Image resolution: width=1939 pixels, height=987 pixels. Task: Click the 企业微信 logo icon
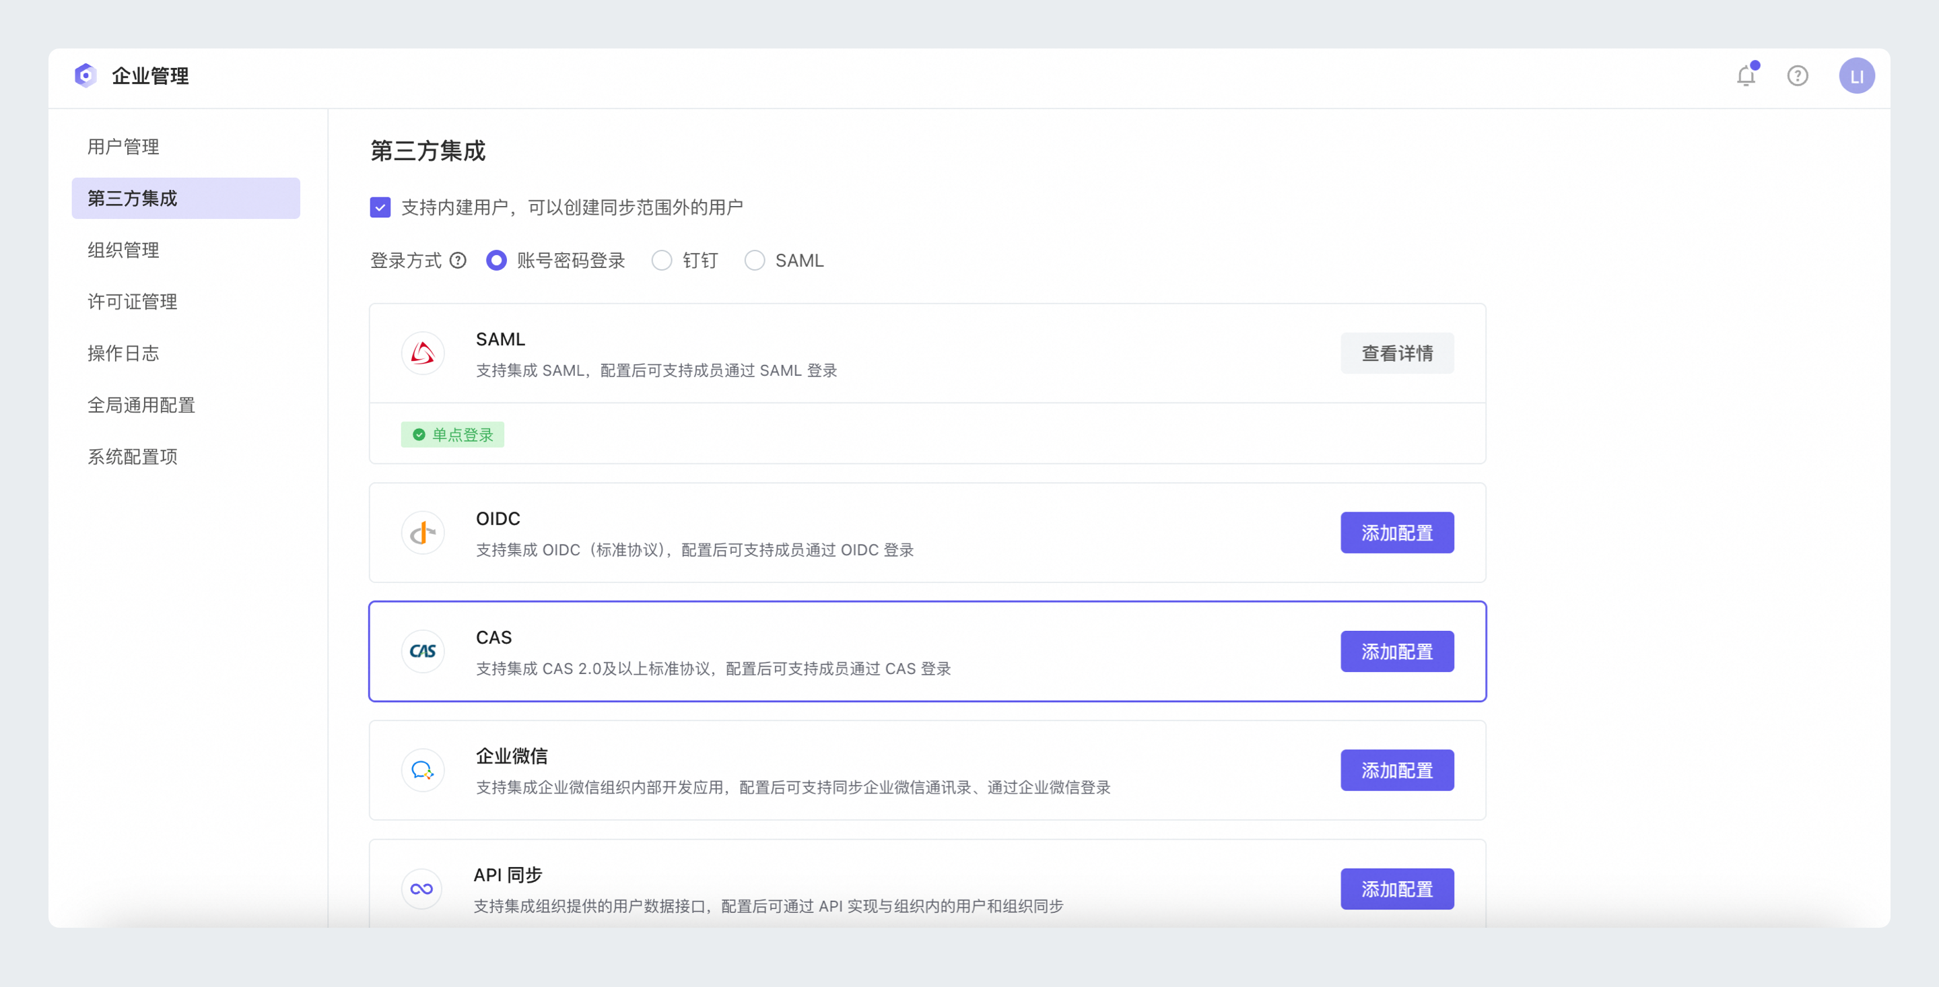pyautogui.click(x=422, y=770)
